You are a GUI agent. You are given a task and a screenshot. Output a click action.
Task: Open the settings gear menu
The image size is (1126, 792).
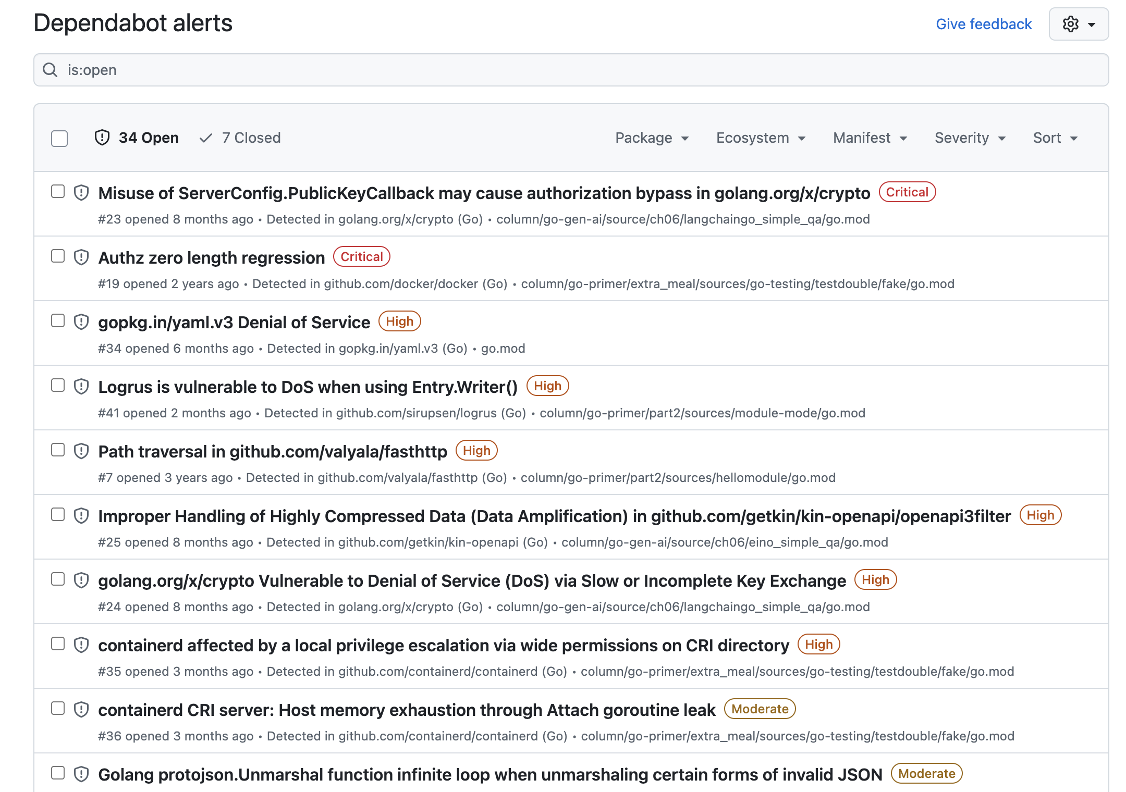1079,24
